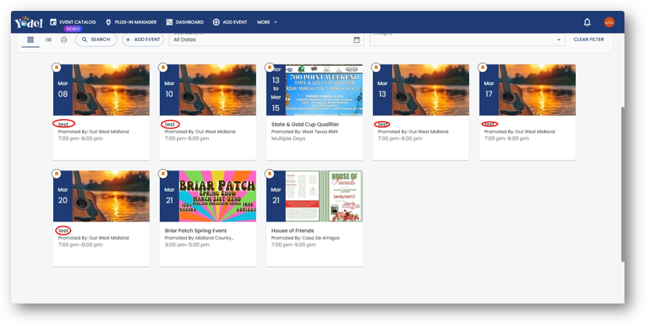Viewport: 647px width, 326px height.
Task: Click the 9:00 am-5:00 pm time text
Action: pos(187,245)
